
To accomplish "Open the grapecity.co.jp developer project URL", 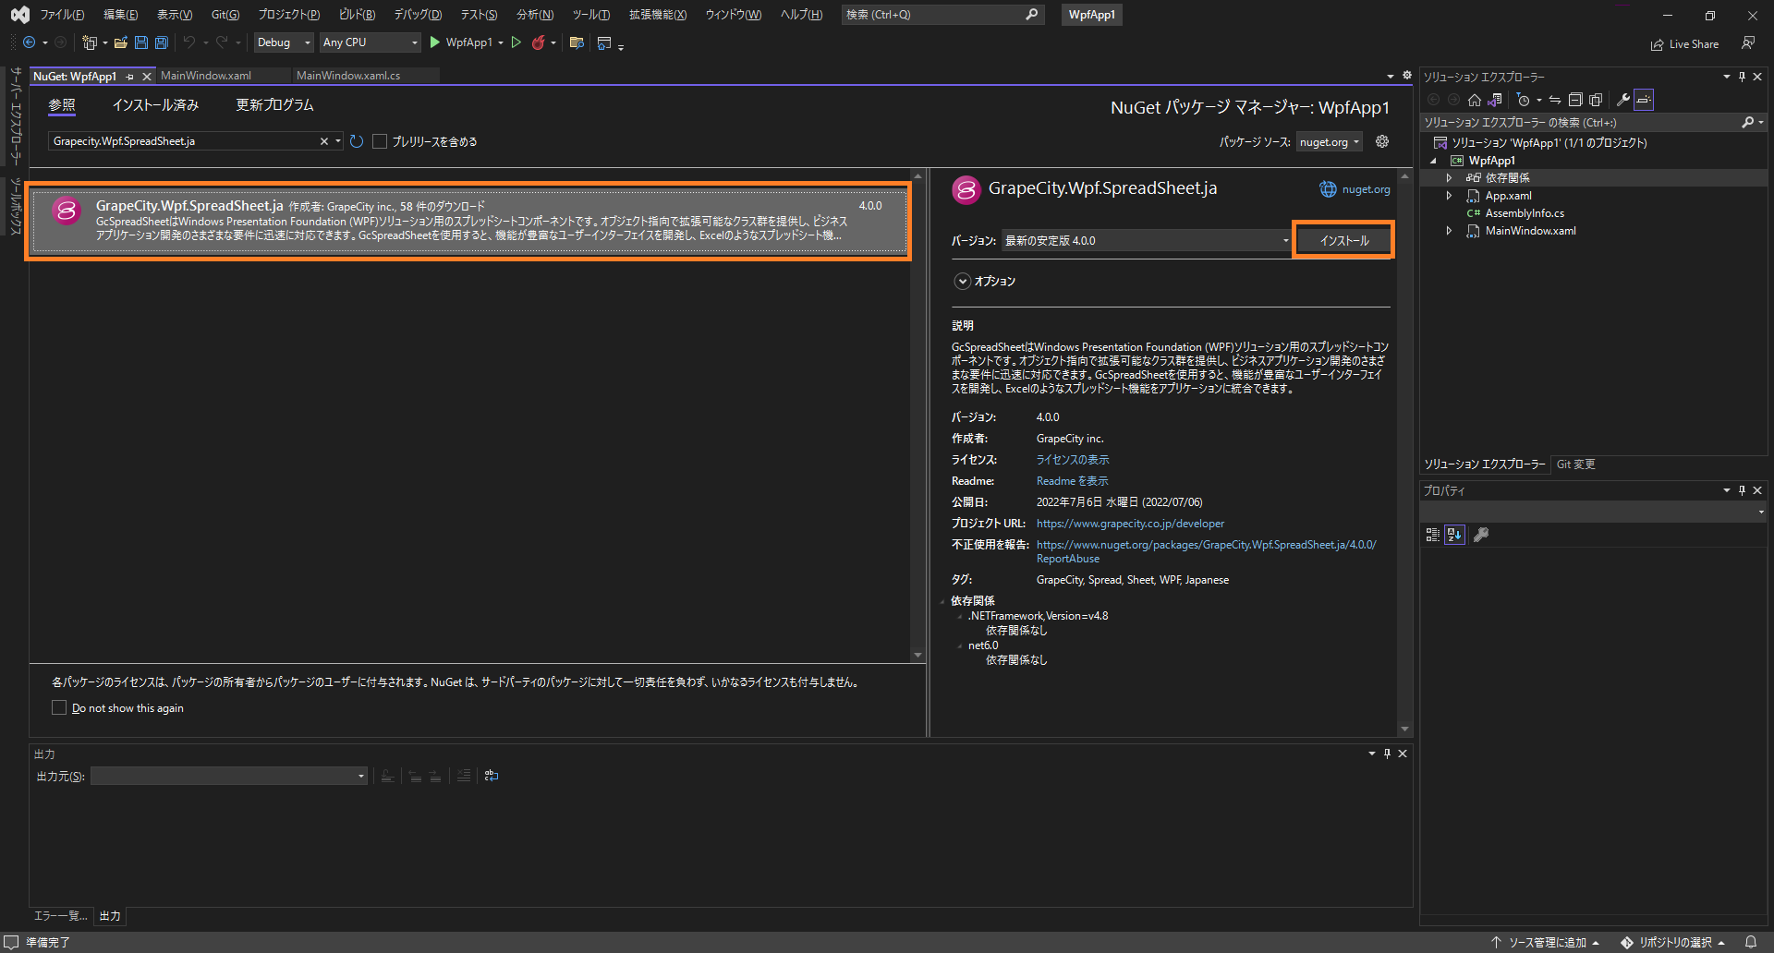I will (1130, 524).
